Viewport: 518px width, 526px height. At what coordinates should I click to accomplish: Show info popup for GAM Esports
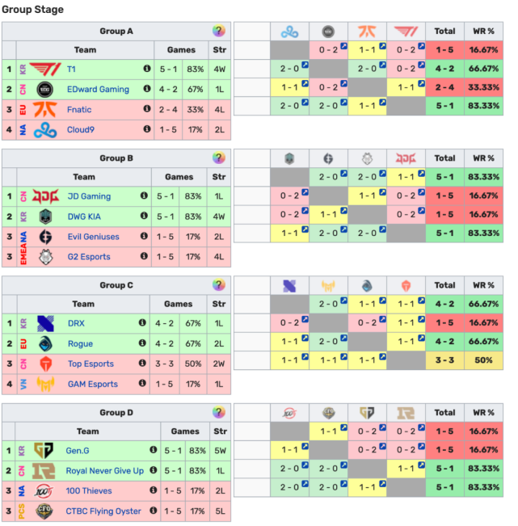coord(145,384)
